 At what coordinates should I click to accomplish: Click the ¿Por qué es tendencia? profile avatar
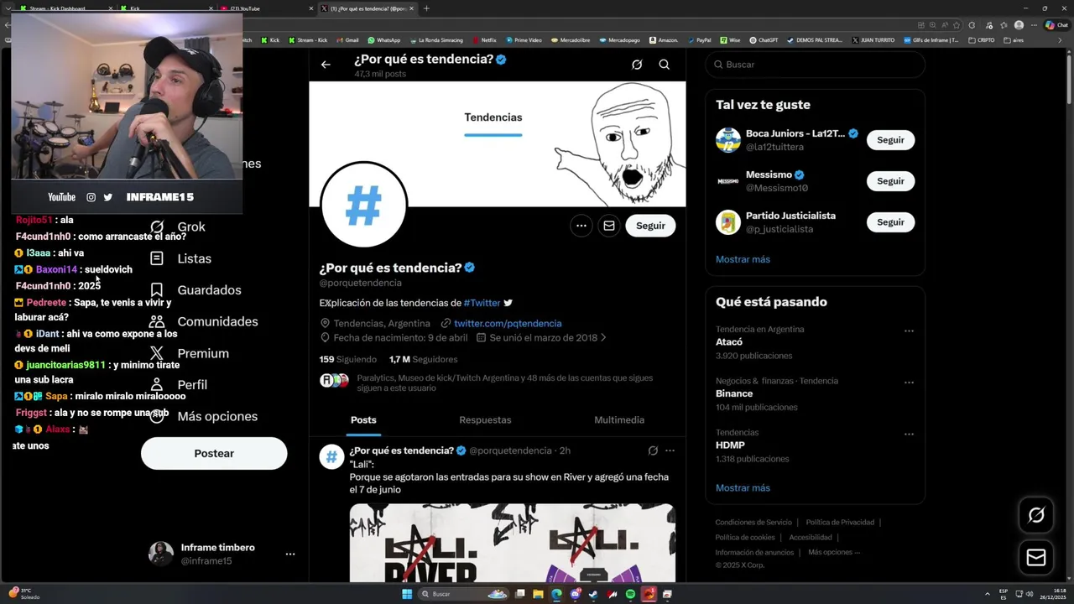coord(363,205)
